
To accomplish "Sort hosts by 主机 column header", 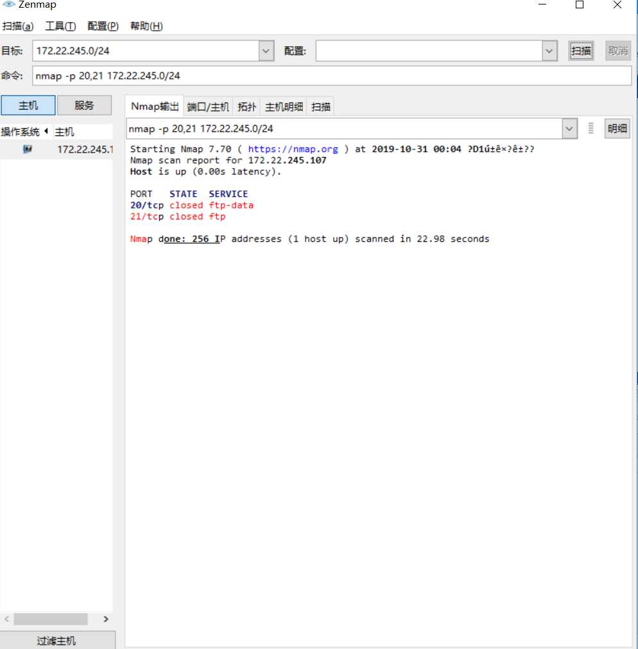I will coord(82,131).
